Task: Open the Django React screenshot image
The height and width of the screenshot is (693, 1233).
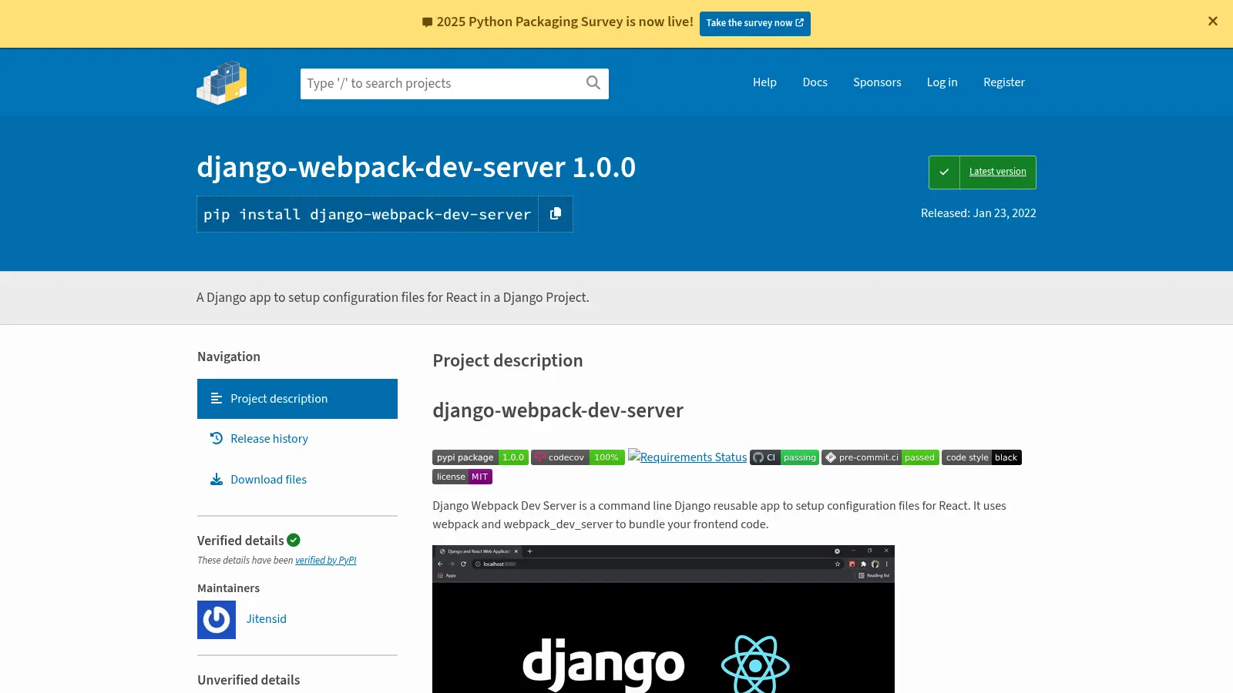Action: pos(664,620)
